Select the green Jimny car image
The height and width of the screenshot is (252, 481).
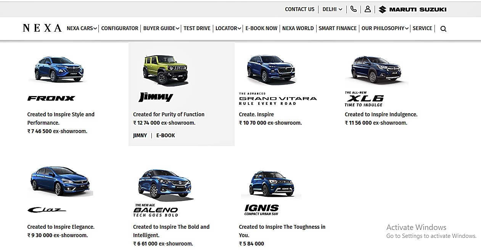coord(165,70)
